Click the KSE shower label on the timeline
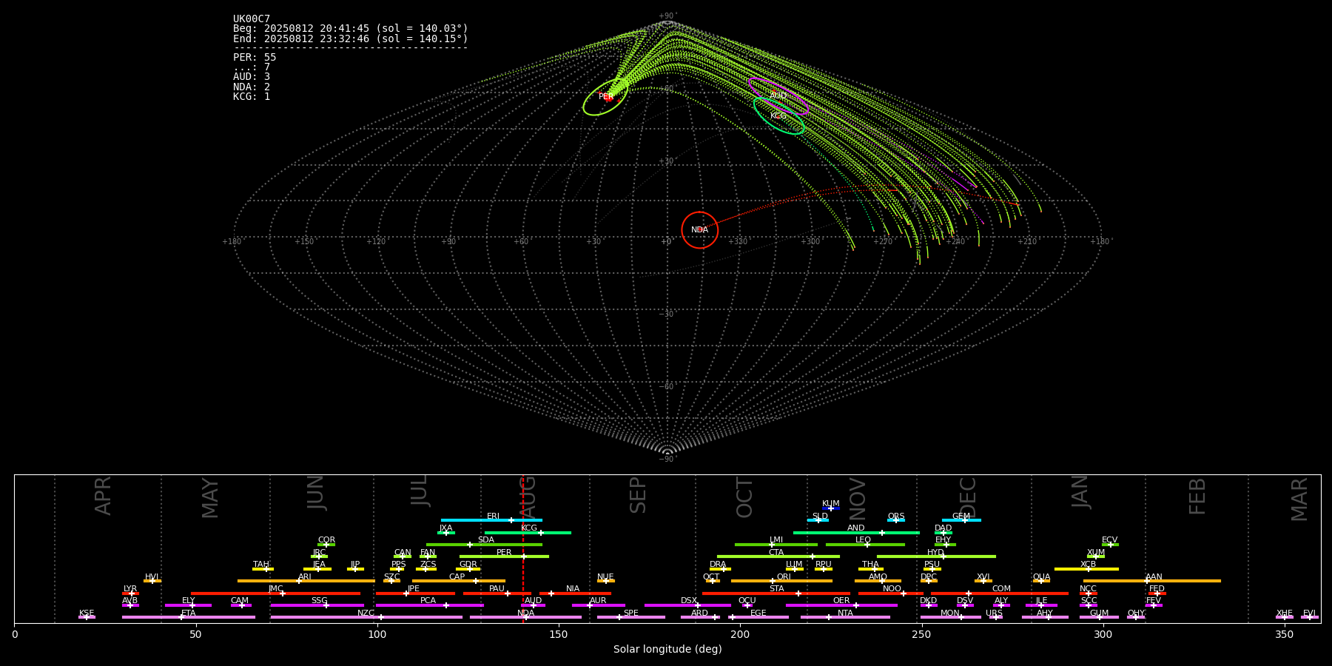The height and width of the screenshot is (666, 1332). 87,613
